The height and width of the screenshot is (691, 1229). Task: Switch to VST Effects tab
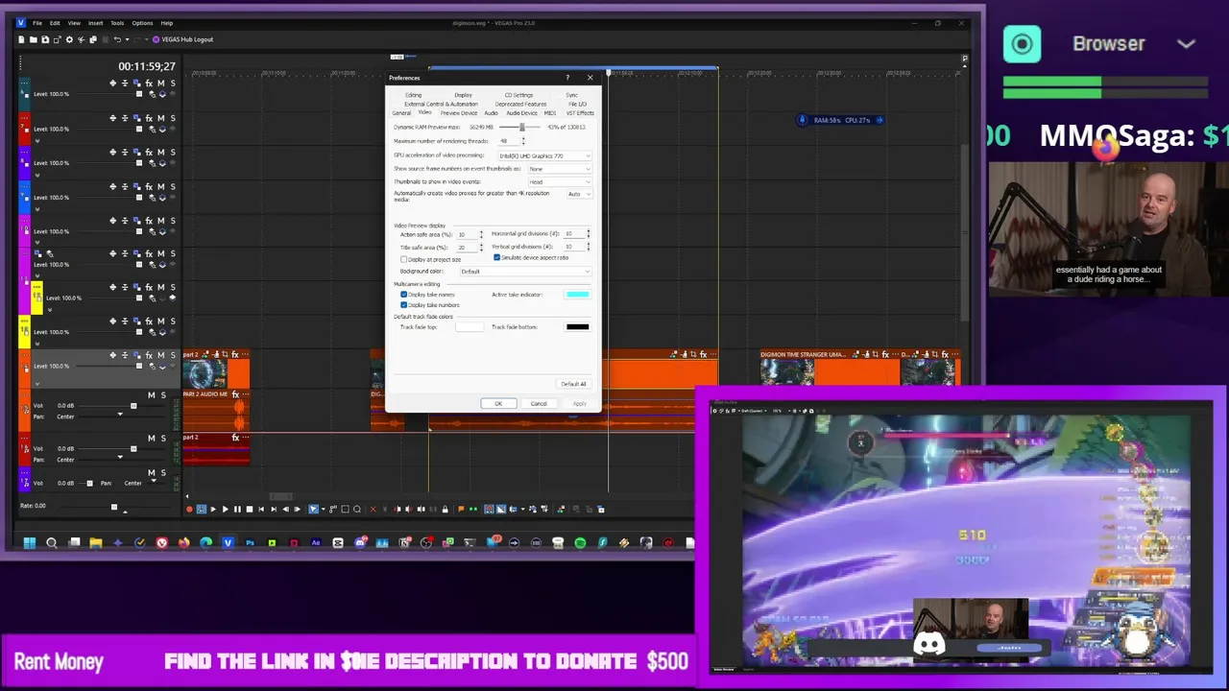pos(580,113)
